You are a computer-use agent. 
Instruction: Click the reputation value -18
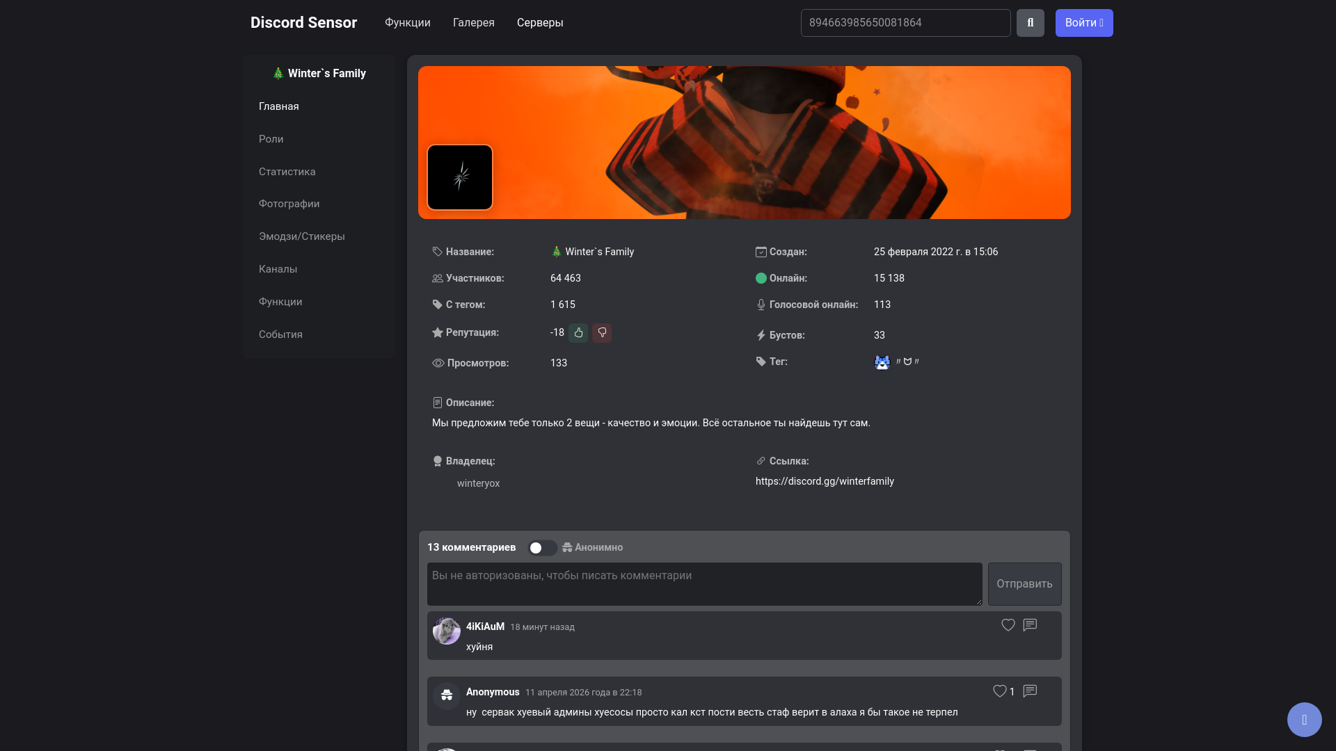coord(557,332)
